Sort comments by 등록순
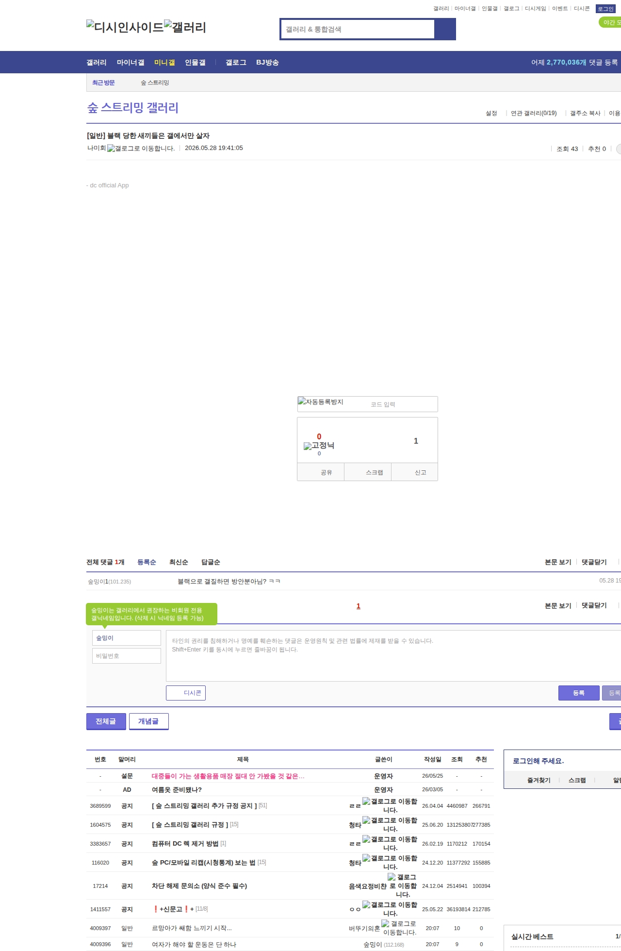621x951 pixels. [x=147, y=562]
